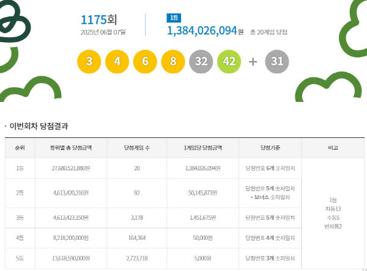367x271 pixels.
Task: Click the per-game prize 50,145,873원 cell
Action: (x=202, y=193)
